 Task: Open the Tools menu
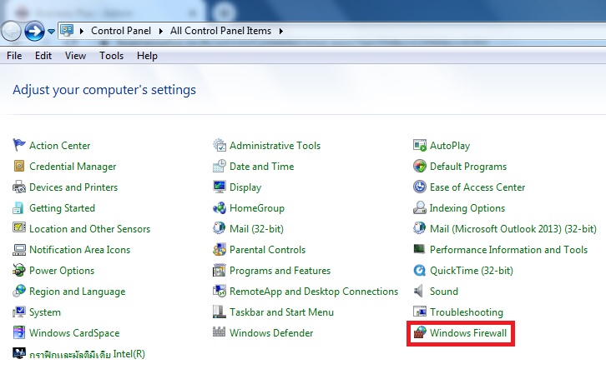(x=111, y=56)
